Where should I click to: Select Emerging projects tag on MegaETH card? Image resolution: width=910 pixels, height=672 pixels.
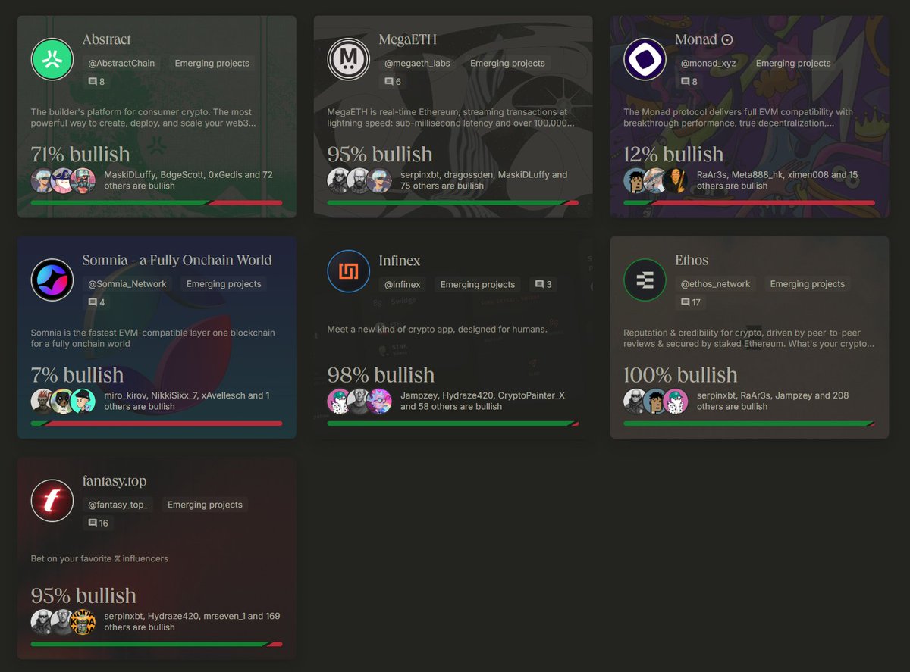coord(507,63)
